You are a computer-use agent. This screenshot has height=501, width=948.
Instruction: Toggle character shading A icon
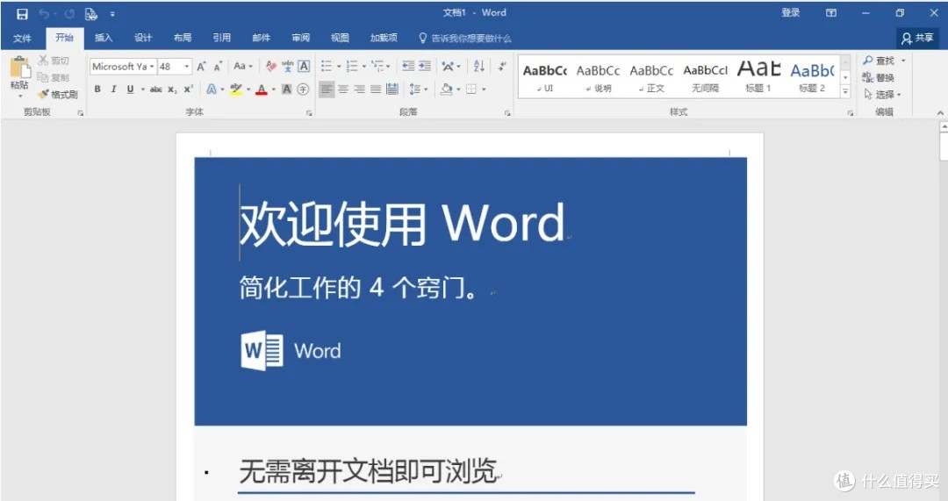point(287,89)
